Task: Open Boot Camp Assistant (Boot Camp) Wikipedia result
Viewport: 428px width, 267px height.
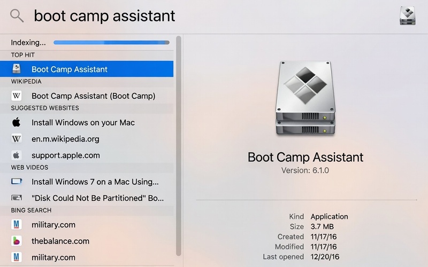Action: click(87, 96)
